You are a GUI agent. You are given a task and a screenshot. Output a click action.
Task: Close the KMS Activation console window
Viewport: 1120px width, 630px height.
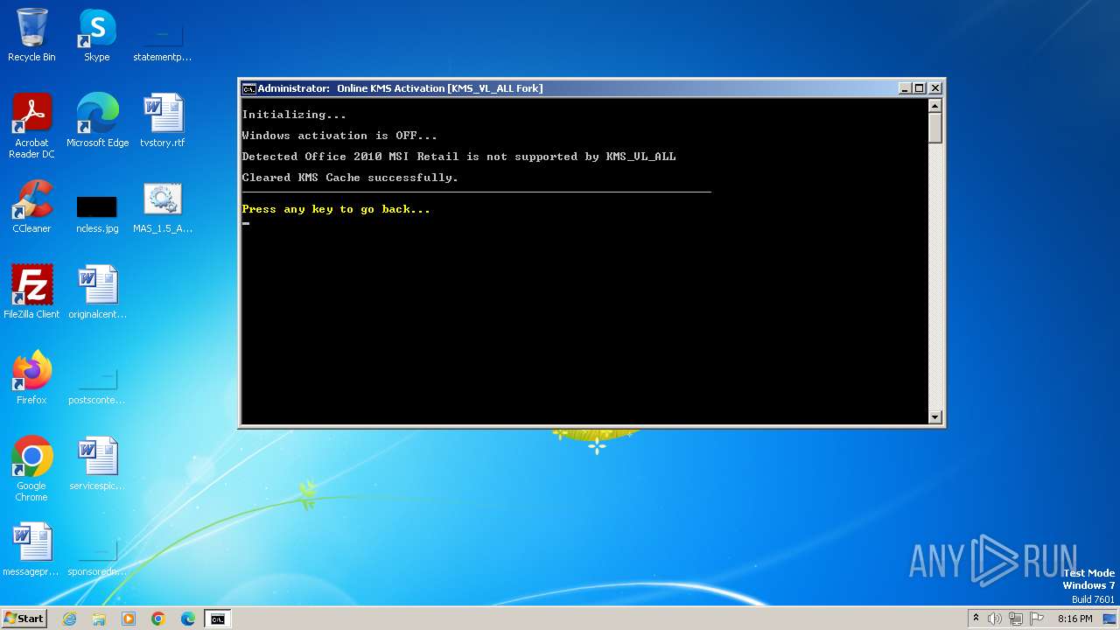pos(935,88)
